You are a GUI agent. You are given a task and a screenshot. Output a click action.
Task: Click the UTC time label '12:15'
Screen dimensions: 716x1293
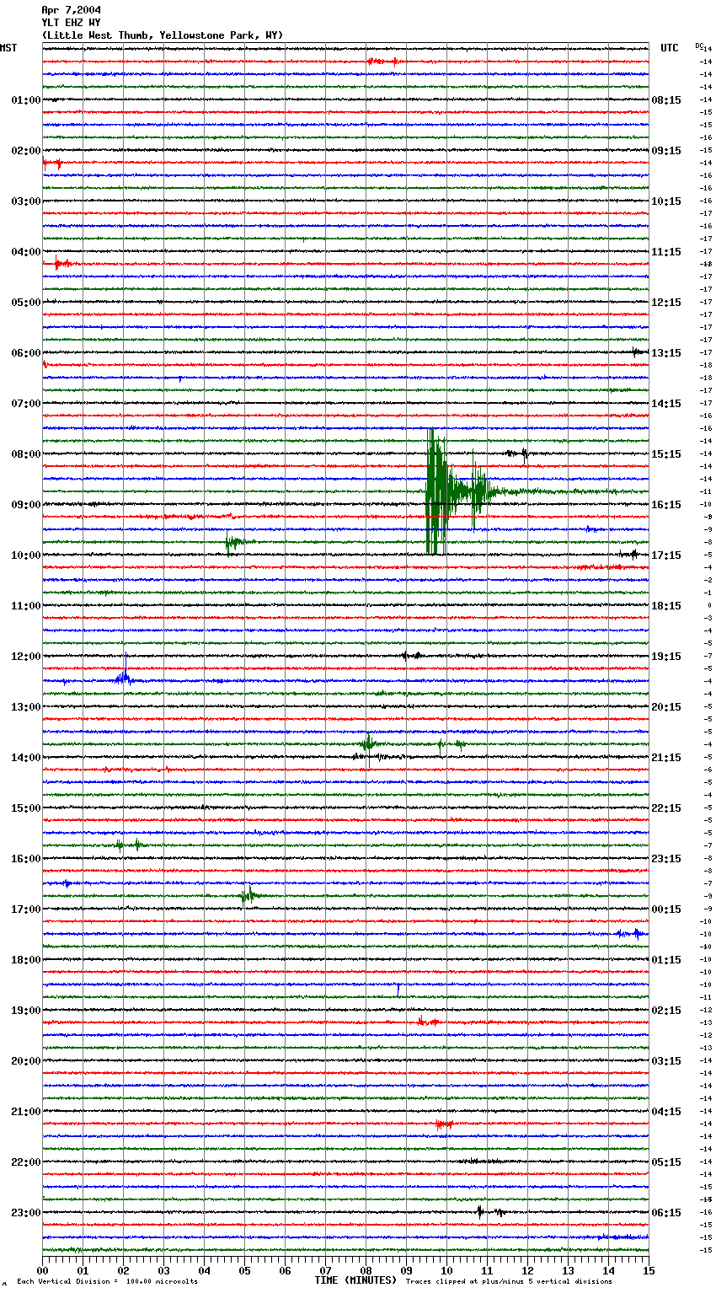(x=666, y=303)
